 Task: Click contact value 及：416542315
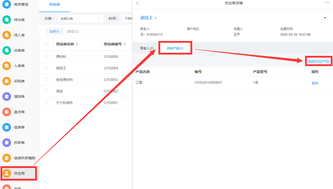152,34
